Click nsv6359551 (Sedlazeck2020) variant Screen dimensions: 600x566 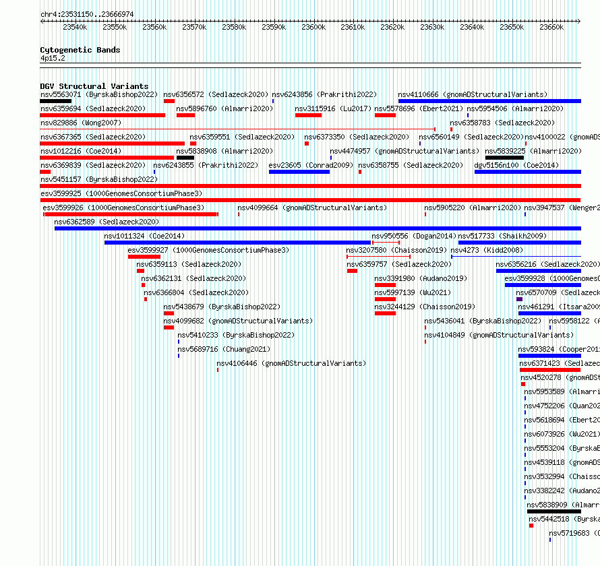[x=242, y=137]
